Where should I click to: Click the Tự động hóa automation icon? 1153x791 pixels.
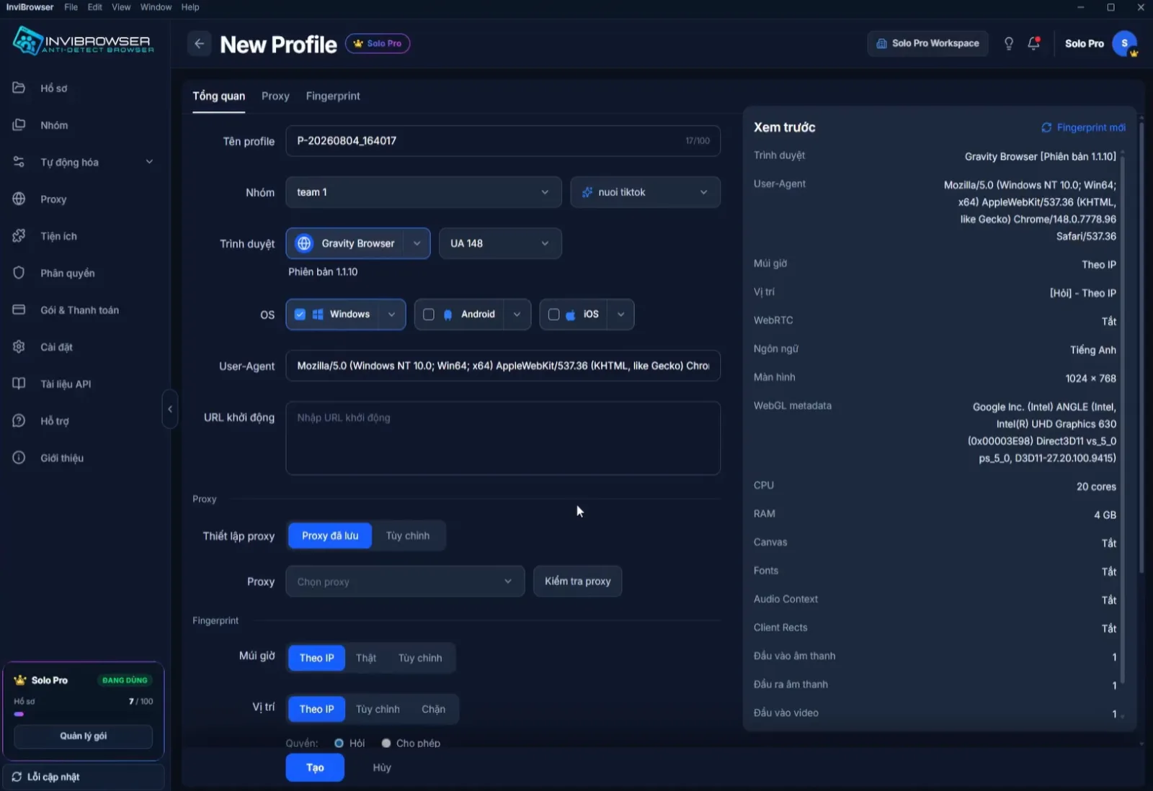(x=19, y=162)
